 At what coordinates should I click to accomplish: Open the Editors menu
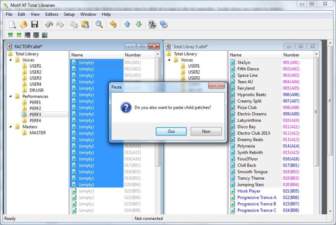point(52,14)
